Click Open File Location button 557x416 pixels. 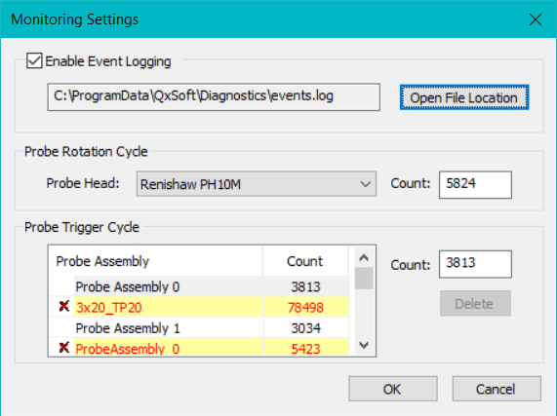pyautogui.click(x=464, y=97)
